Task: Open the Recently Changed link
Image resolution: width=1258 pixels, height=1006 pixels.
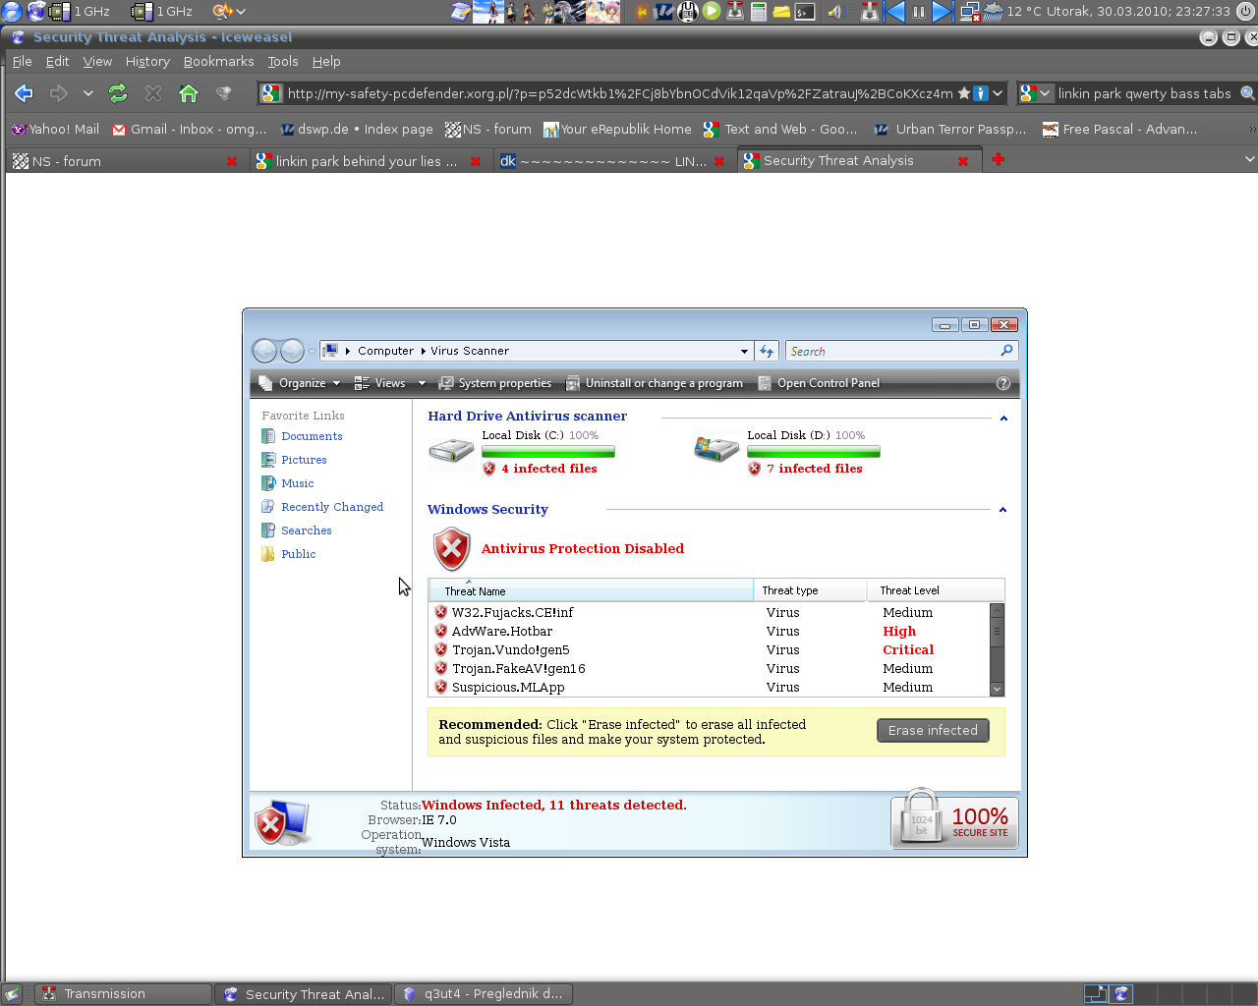Action: [x=332, y=507]
